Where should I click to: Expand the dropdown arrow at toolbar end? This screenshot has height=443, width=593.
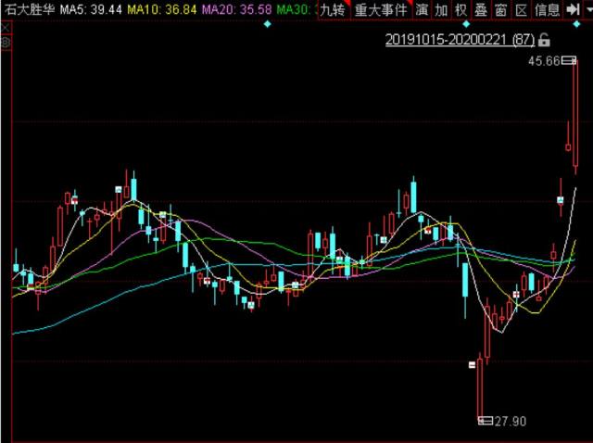tap(587, 10)
